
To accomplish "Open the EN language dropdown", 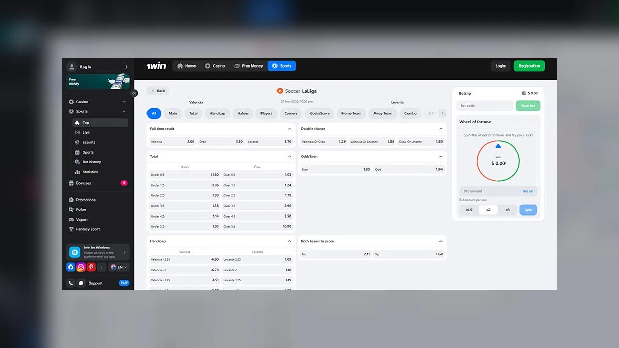I will [x=119, y=267].
